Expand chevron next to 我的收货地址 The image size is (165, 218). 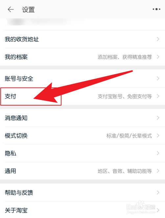pyautogui.click(x=158, y=39)
